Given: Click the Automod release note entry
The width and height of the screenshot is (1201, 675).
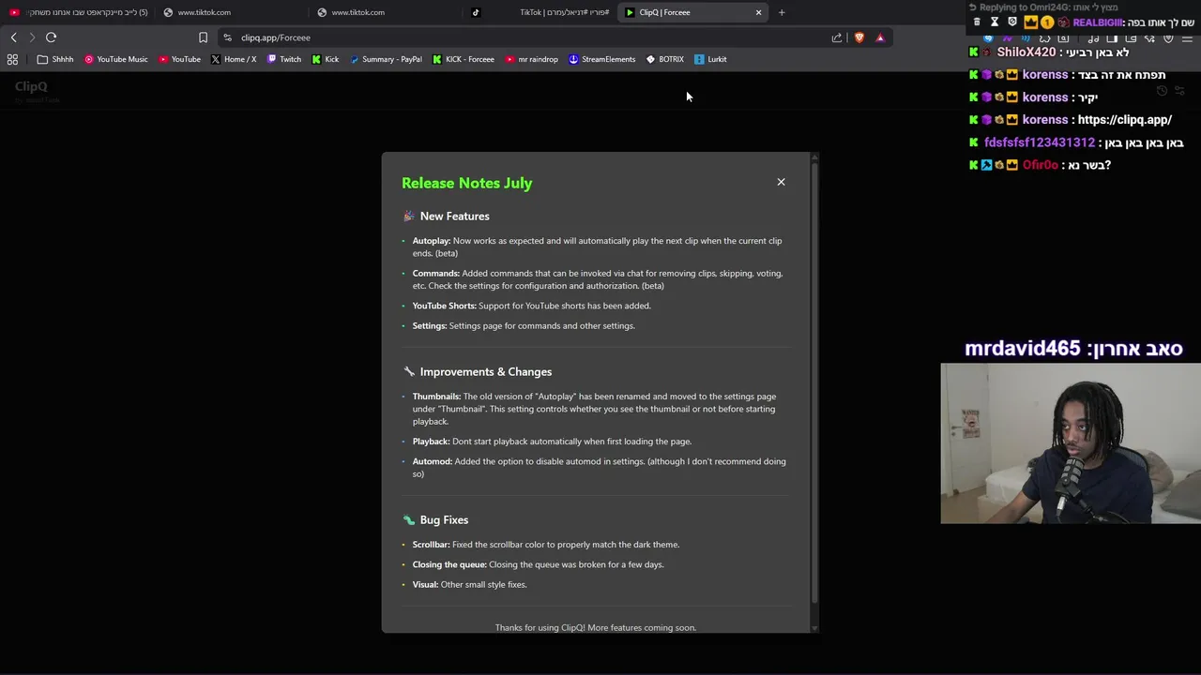Looking at the screenshot, I should click(599, 468).
